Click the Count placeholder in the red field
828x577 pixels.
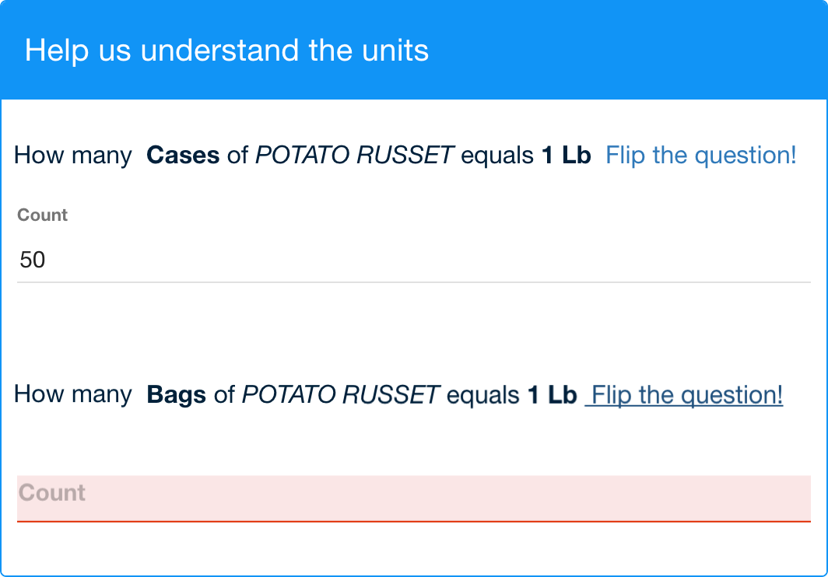52,493
